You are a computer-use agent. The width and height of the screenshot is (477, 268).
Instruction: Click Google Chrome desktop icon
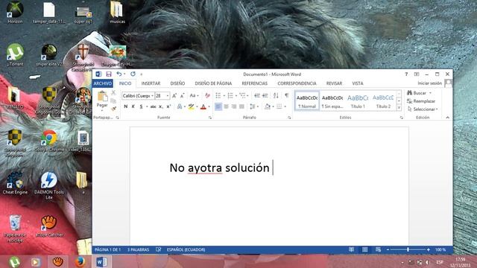click(49, 141)
